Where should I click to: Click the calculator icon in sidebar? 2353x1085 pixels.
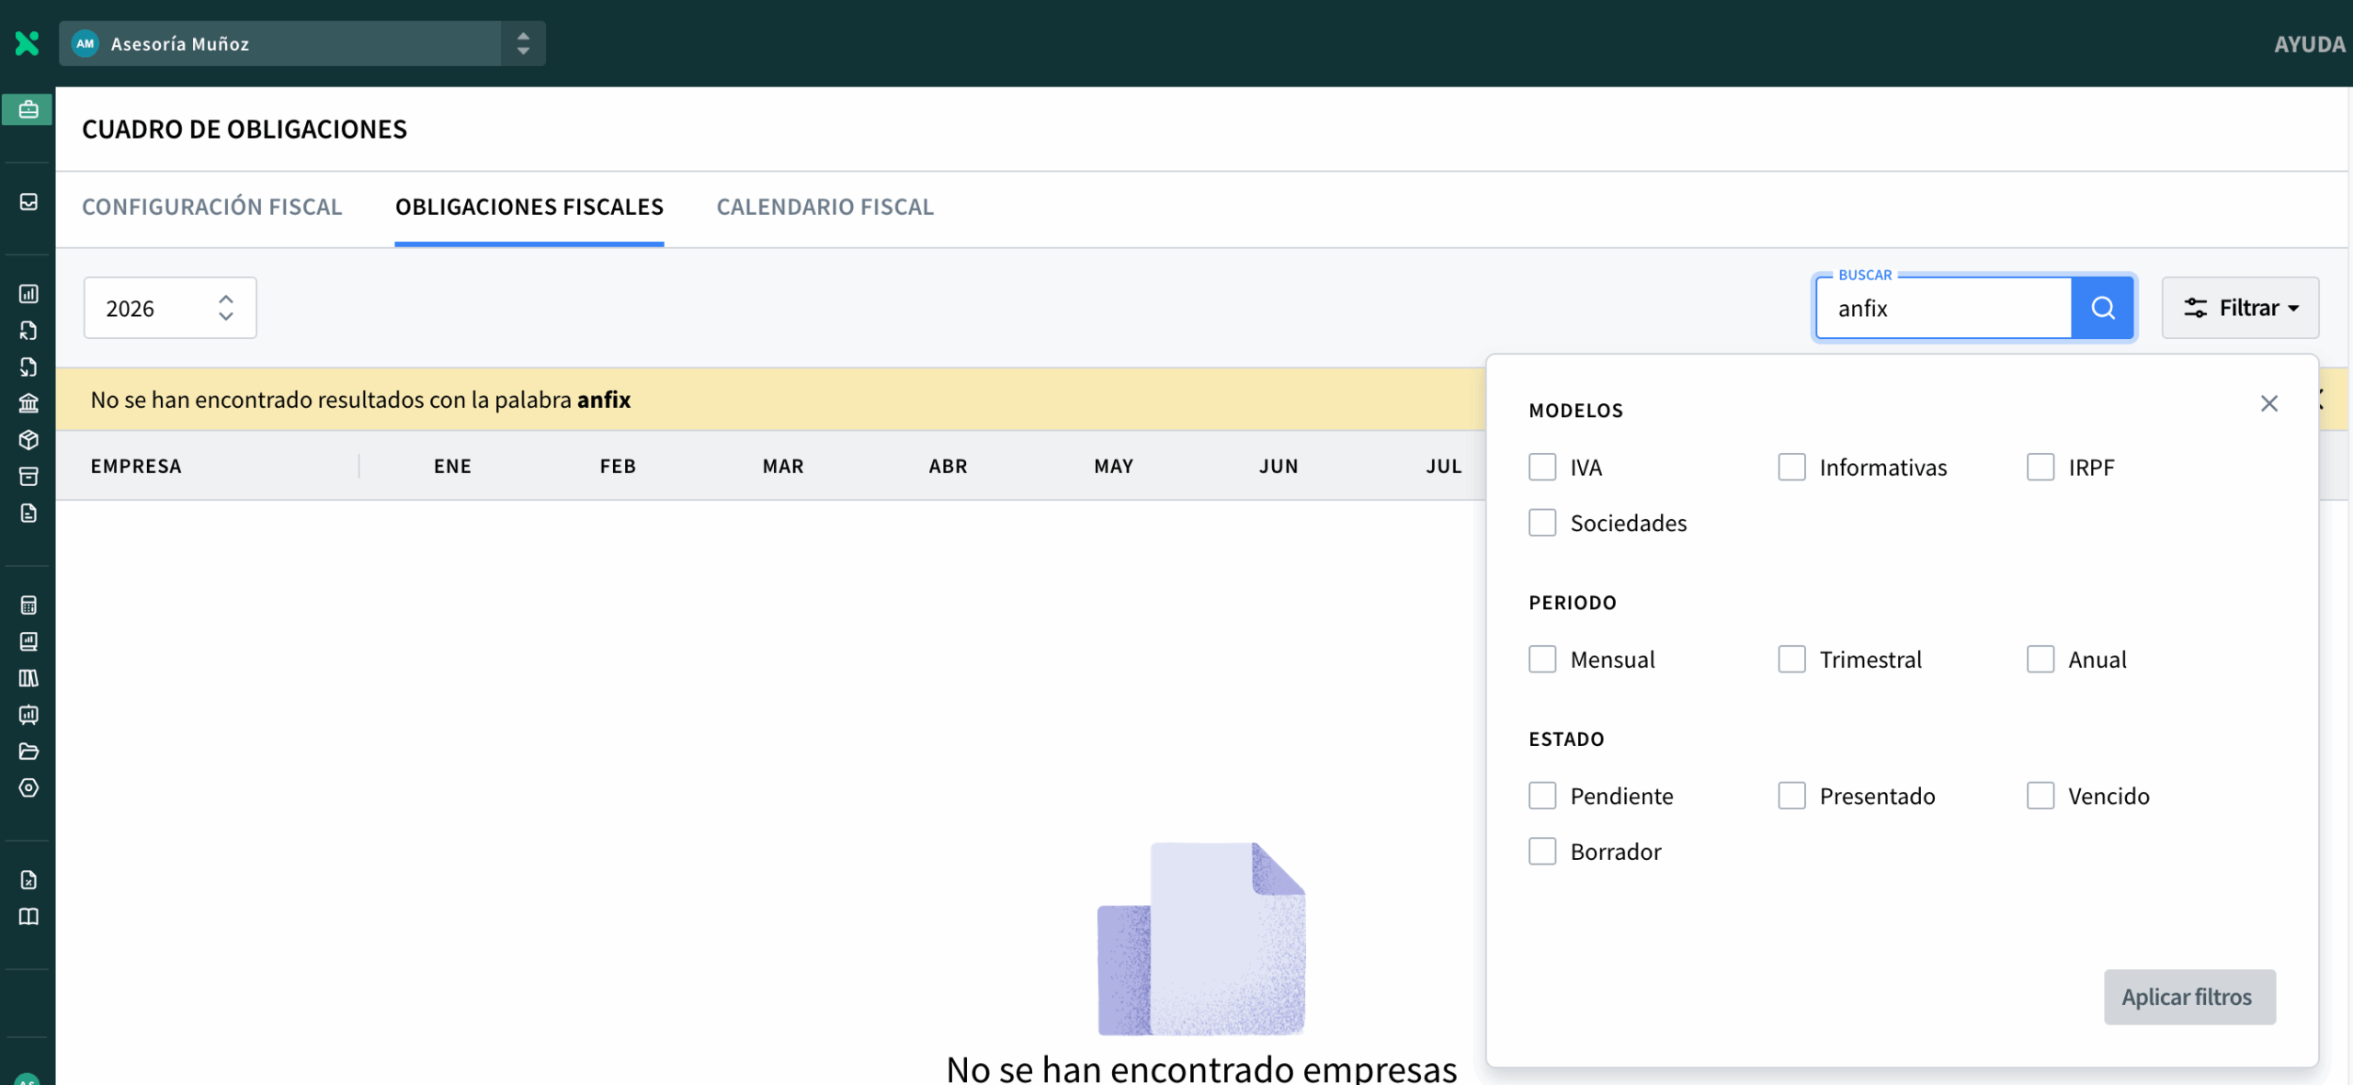(28, 605)
